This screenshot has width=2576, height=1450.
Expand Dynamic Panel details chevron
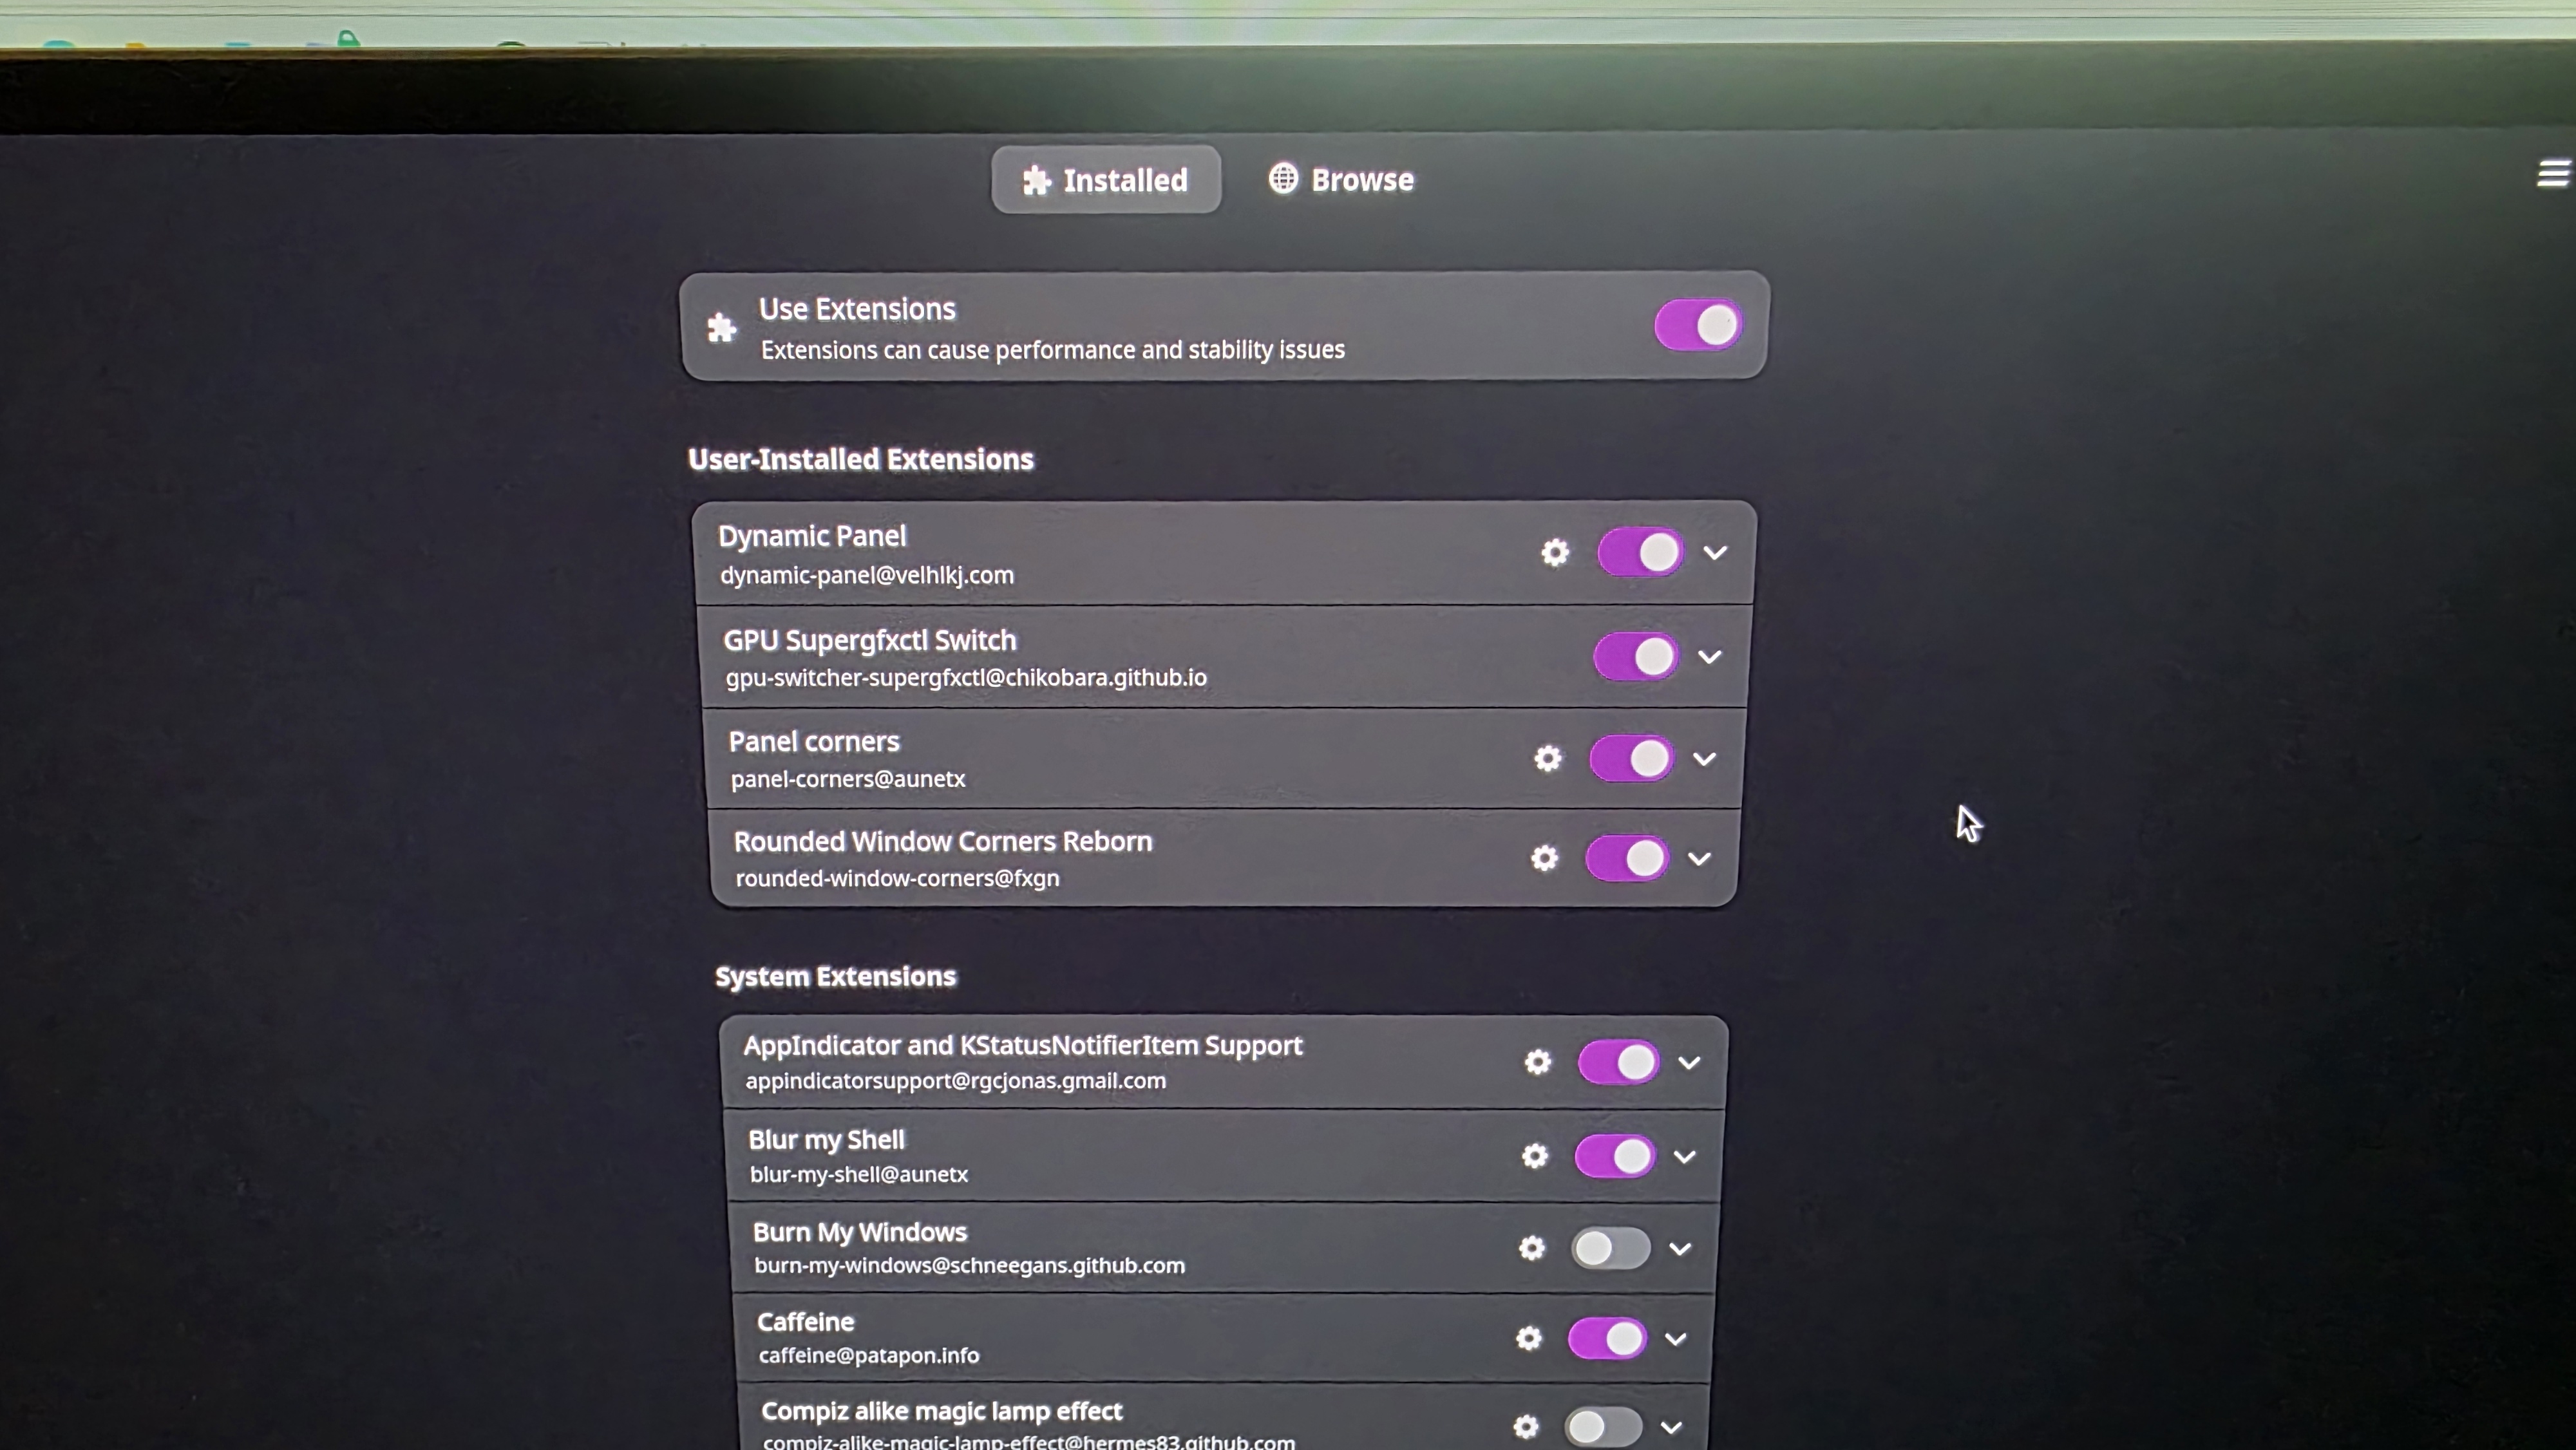point(1716,552)
